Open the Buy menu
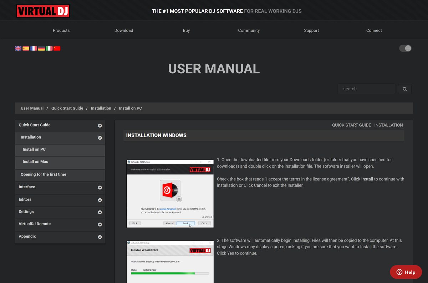The width and height of the screenshot is (428, 283). tap(186, 30)
